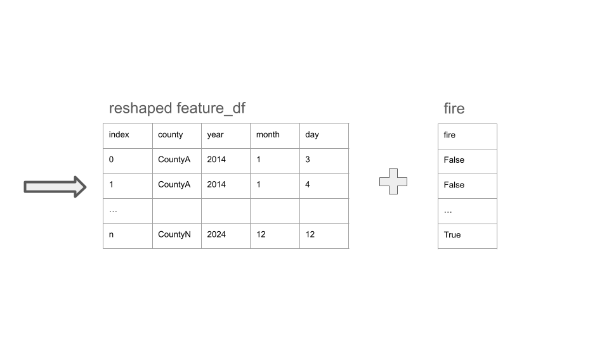This screenshot has height=342, width=609.
Task: Select the 'month' header cell
Action: click(275, 136)
